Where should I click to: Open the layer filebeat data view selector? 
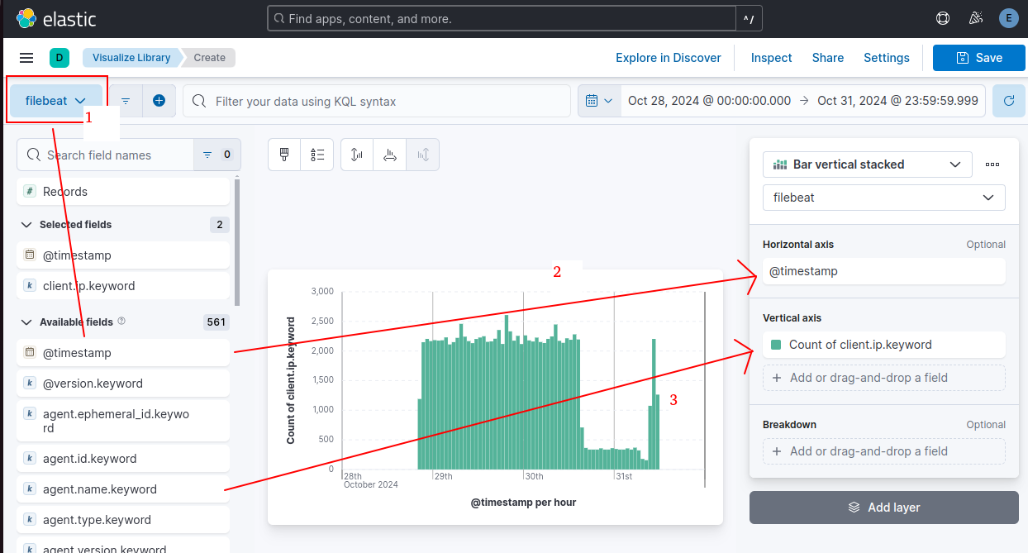(883, 198)
